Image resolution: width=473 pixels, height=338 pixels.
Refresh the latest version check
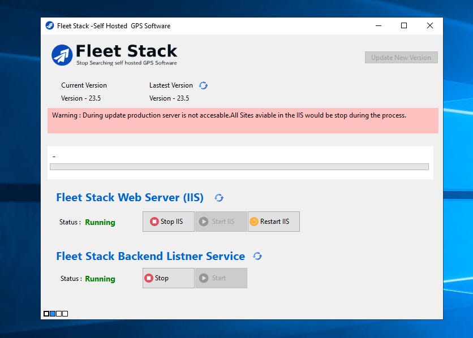click(203, 85)
